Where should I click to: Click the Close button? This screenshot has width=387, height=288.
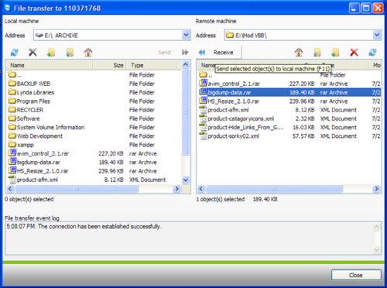pos(356,275)
